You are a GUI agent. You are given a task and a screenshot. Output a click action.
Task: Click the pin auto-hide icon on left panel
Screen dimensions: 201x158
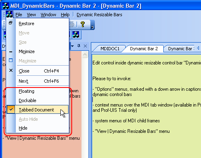(79, 46)
